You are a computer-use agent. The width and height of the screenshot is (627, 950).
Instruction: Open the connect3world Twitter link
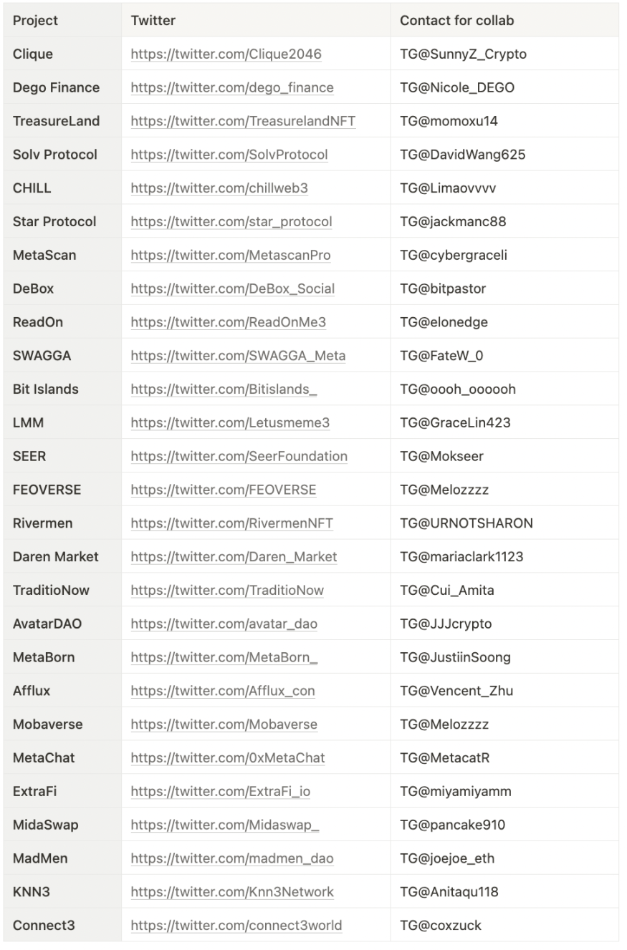click(236, 925)
